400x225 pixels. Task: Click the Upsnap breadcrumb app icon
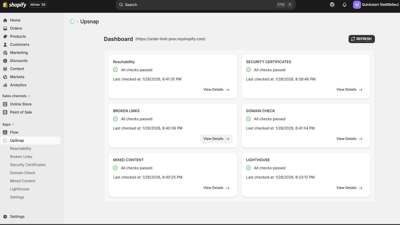coord(72,21)
